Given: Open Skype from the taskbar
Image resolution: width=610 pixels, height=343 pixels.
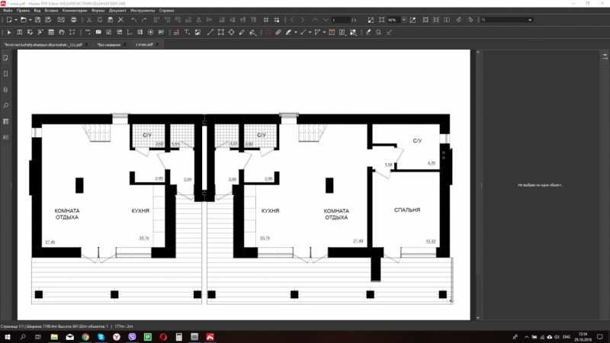Looking at the screenshot, I should tap(101, 337).
